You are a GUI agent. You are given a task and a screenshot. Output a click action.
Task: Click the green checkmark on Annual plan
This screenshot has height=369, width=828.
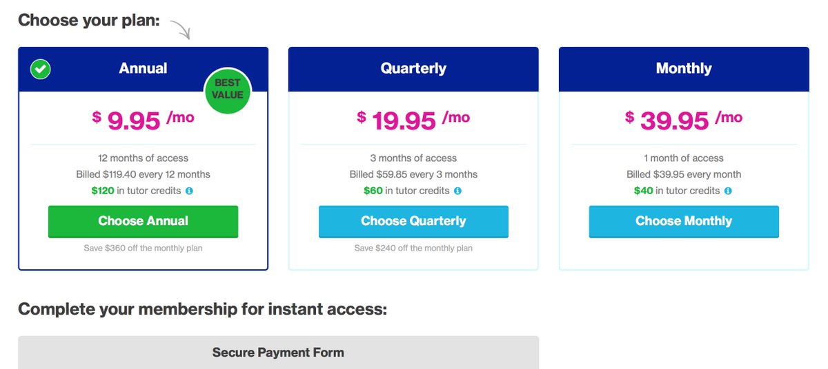[41, 69]
